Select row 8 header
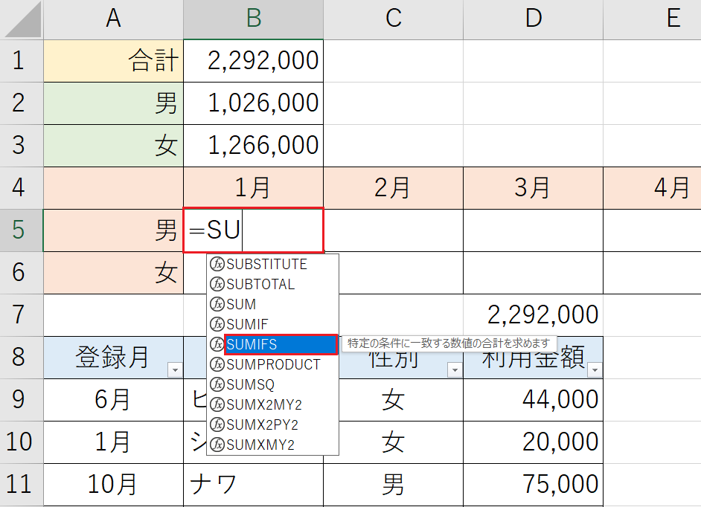The height and width of the screenshot is (507, 701). 22,358
